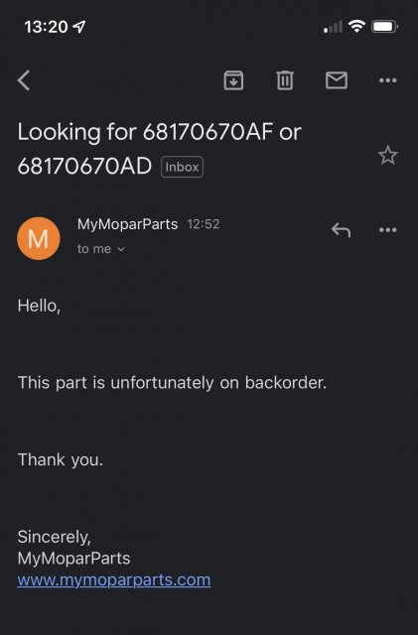Tap the Inbox label tag
This screenshot has width=418, height=635.
(182, 167)
